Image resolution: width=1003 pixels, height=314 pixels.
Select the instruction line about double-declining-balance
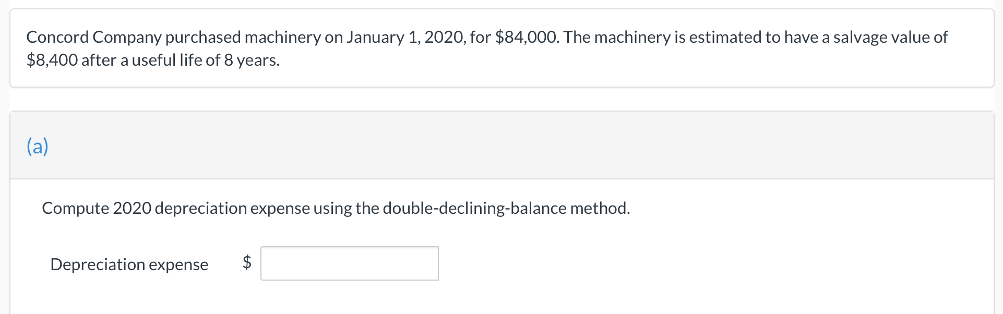(x=336, y=208)
